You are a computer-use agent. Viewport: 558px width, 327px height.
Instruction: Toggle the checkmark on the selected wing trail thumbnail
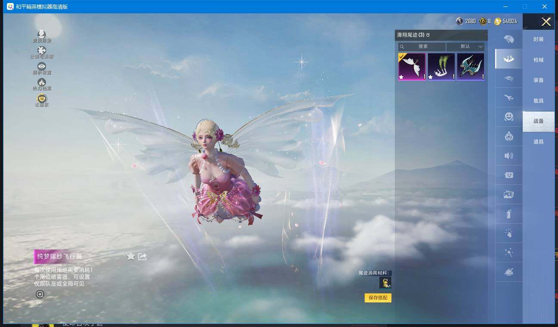[401, 57]
